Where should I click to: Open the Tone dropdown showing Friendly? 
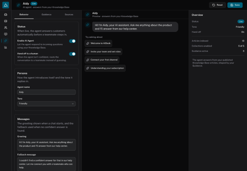tap(46, 104)
